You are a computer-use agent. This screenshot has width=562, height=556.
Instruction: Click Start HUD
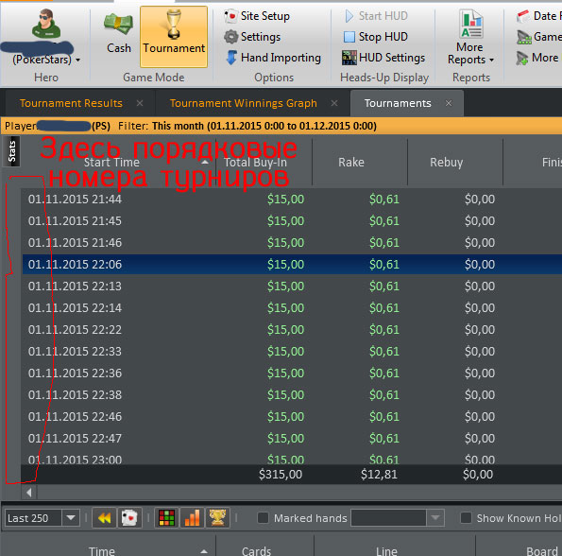(376, 16)
